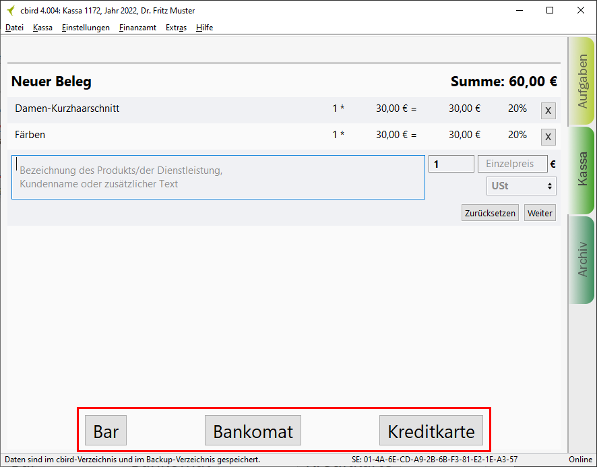Screen dimensions: 597x467
Task: Click the cbird app icon in title bar
Action: [10, 11]
